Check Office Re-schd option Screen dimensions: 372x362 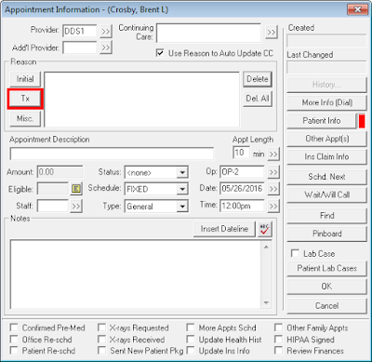[x=14, y=339]
